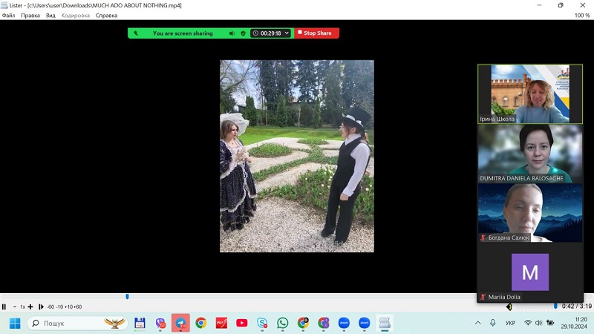Open the red PDF reader in taskbar

[x=221, y=323]
